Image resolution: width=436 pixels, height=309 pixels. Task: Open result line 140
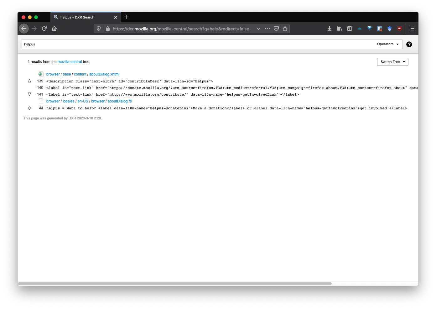40,88
